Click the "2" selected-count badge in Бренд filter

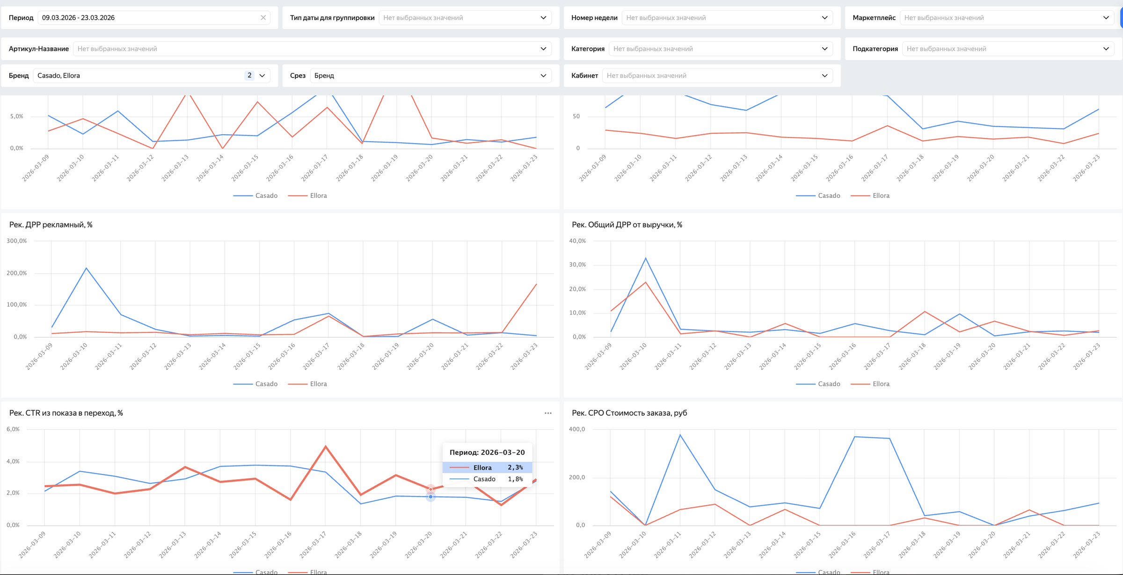point(249,76)
